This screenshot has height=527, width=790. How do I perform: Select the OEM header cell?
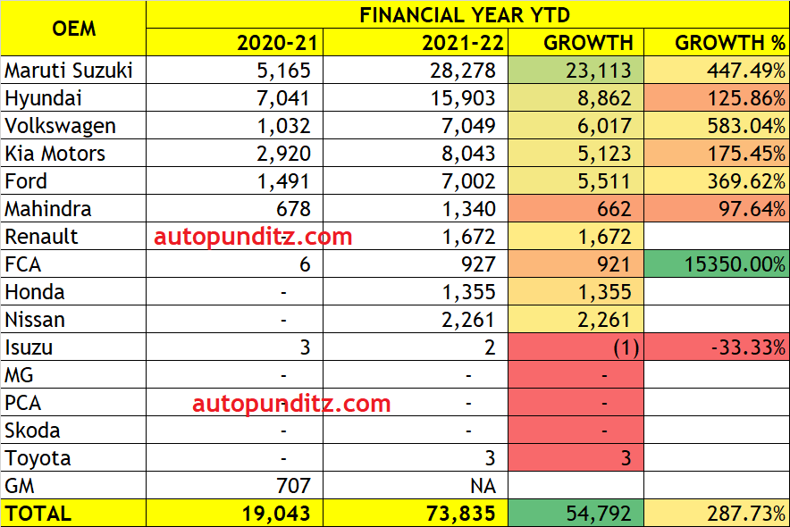point(73,29)
